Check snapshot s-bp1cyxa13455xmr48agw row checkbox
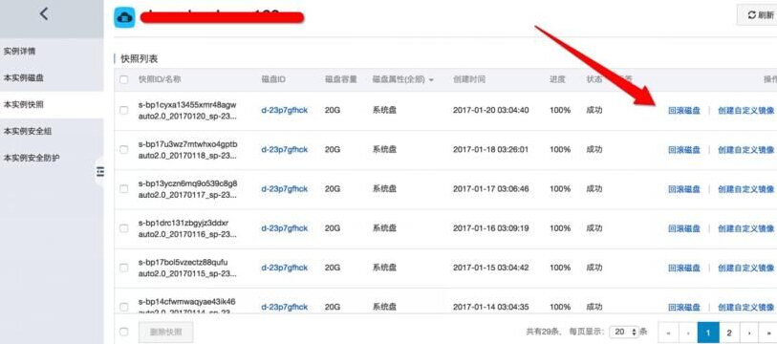The height and width of the screenshot is (344, 777). (x=124, y=110)
